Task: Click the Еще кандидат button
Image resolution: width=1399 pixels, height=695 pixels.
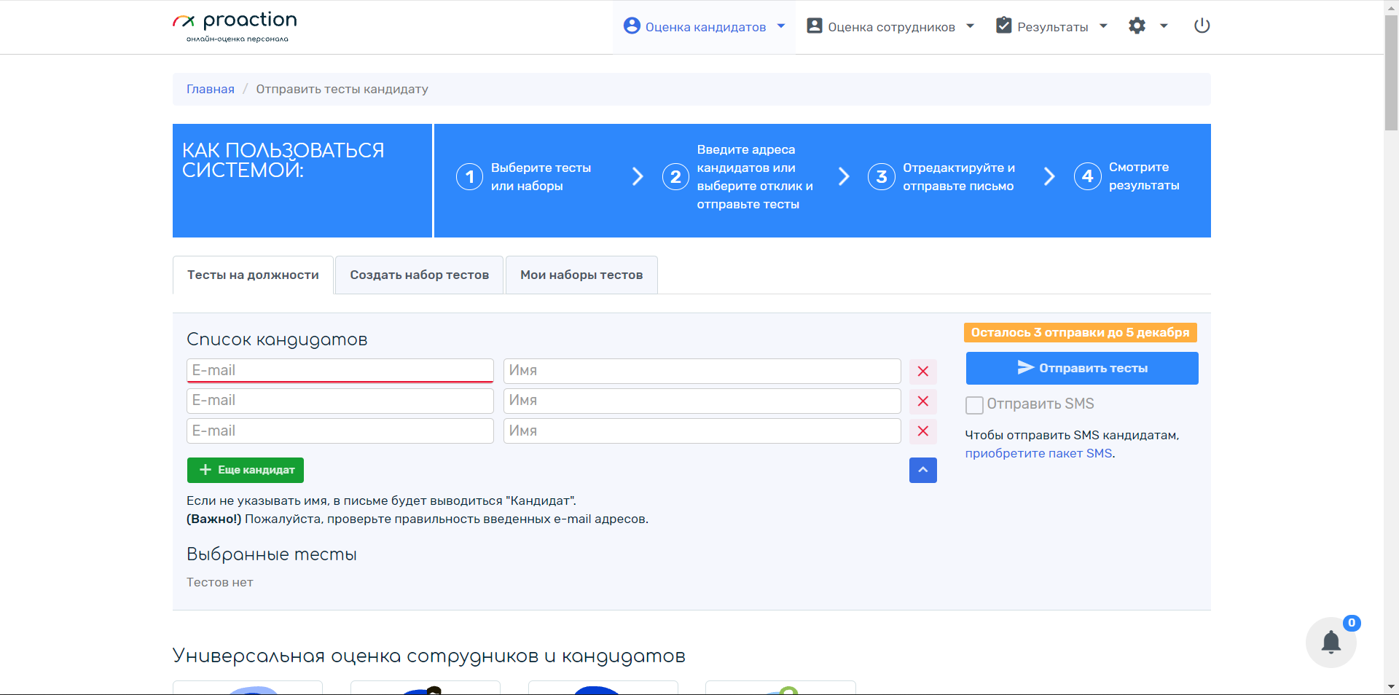Action: point(246,470)
